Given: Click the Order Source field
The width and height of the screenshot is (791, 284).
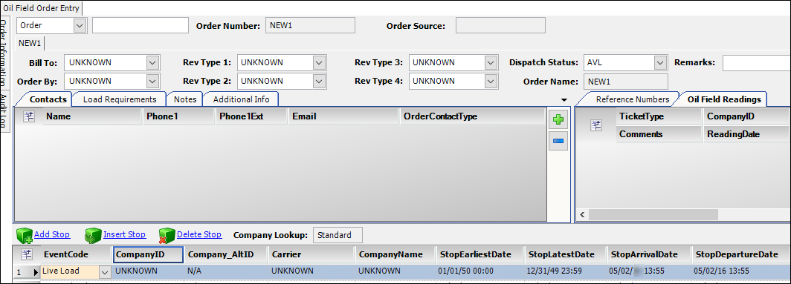Looking at the screenshot, I should tap(500, 25).
